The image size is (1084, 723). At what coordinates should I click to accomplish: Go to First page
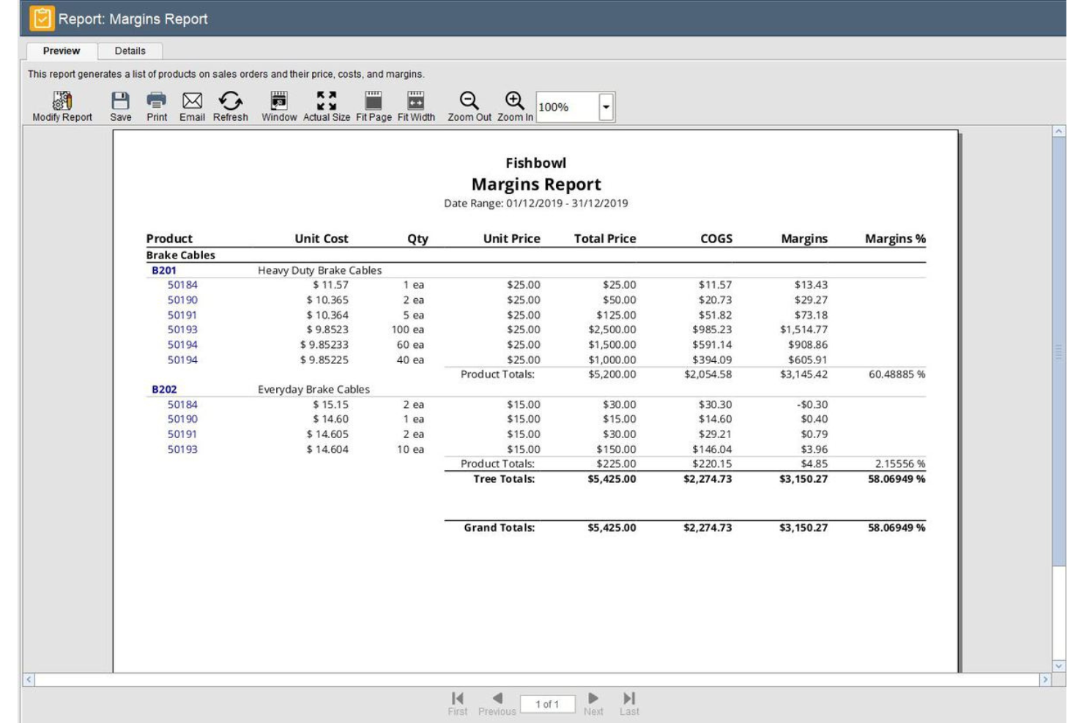point(458,704)
